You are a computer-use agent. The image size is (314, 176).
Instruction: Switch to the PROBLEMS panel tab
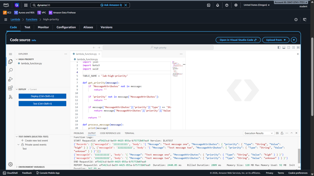tap(79, 133)
